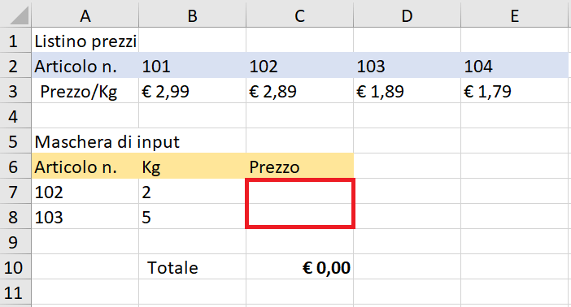Click the Prezzo/Kg label cell
The height and width of the screenshot is (307, 571).
click(x=85, y=91)
